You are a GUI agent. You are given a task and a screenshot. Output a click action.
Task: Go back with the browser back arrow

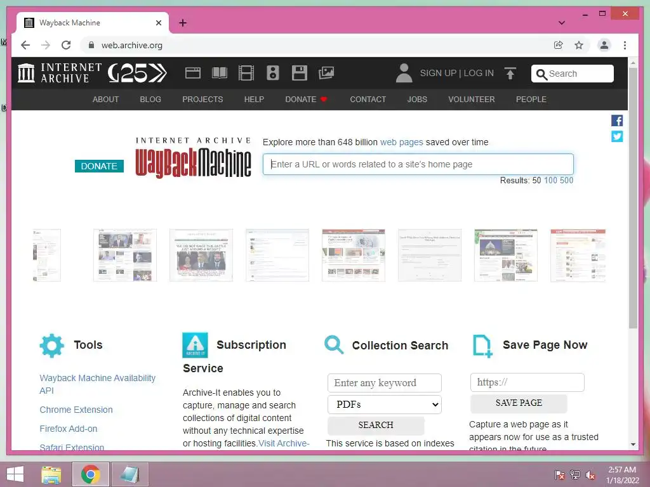pyautogui.click(x=25, y=45)
